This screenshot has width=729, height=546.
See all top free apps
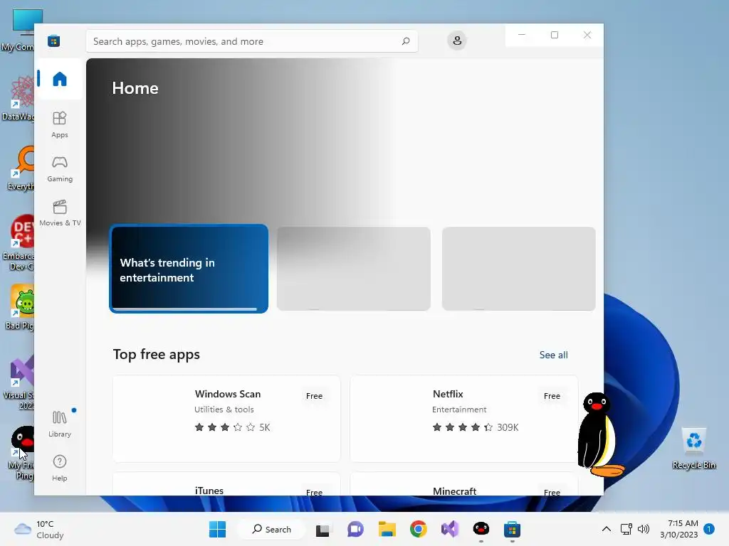[553, 355]
